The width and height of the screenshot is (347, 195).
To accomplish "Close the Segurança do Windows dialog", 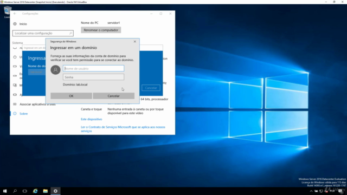I will pos(135,41).
